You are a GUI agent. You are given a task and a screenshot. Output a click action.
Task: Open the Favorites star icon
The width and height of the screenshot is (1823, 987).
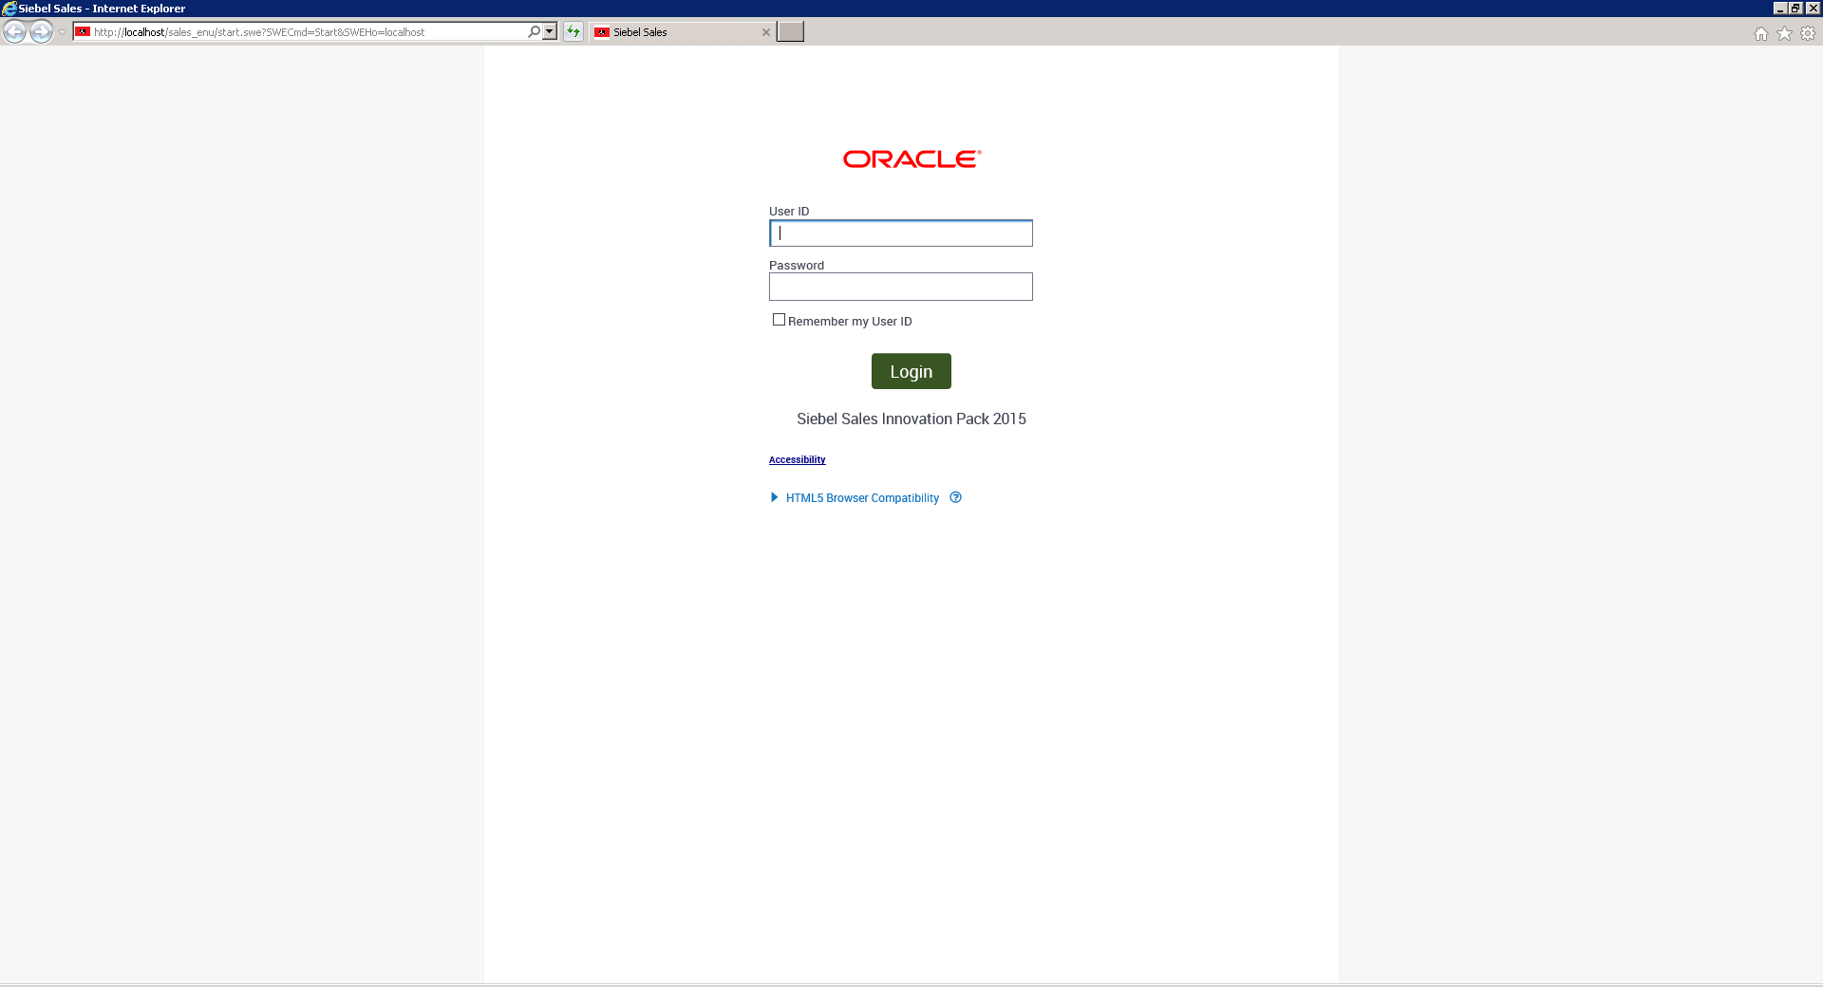1785,33
